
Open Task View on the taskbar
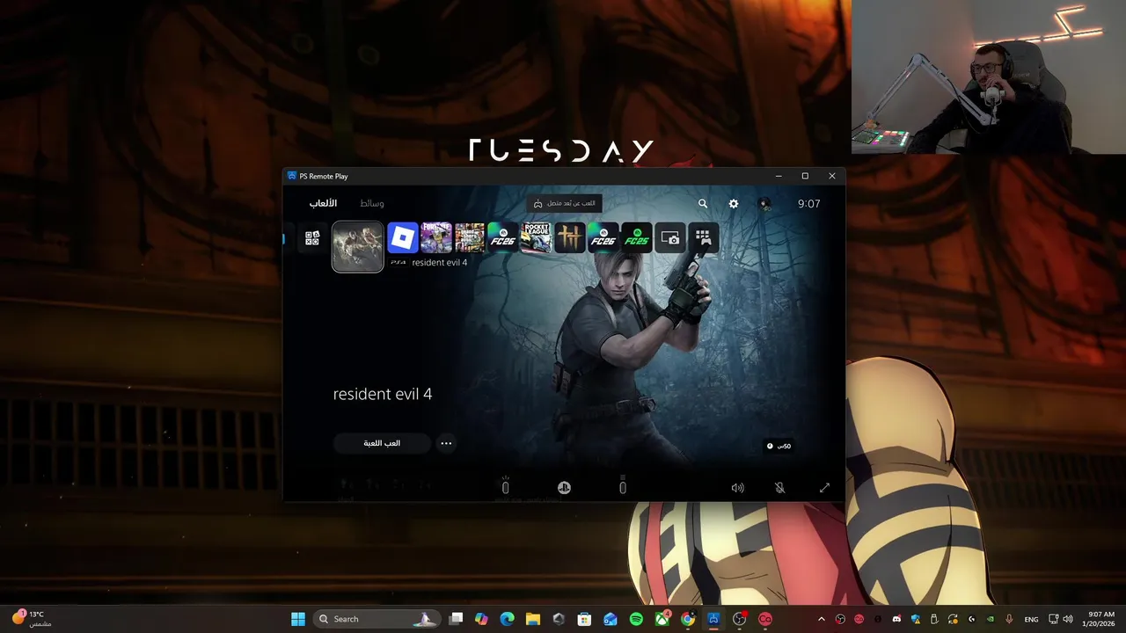(x=456, y=619)
